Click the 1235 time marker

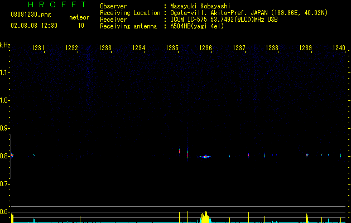coord(172,47)
